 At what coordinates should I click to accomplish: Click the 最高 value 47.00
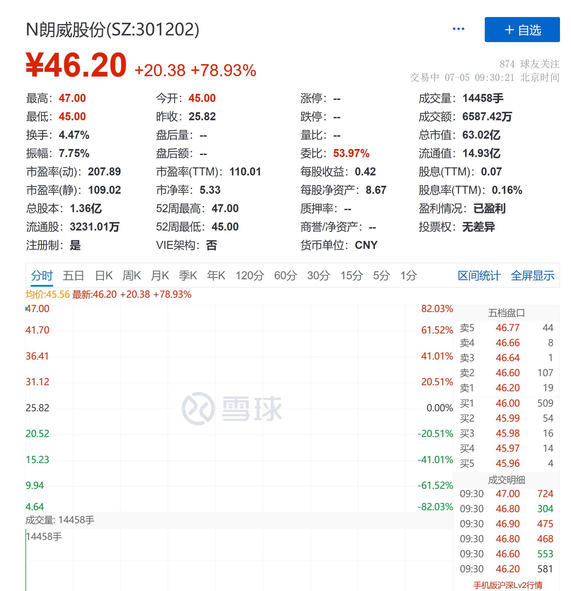[x=73, y=98]
